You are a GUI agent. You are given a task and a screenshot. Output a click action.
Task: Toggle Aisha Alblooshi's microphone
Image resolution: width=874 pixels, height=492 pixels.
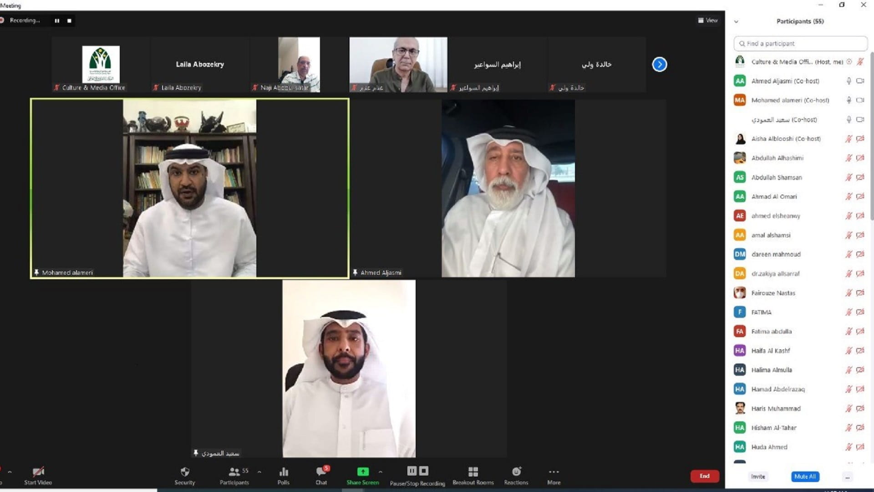coord(849,139)
